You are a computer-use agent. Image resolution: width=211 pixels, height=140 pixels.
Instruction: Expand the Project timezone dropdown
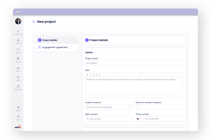pos(109,107)
